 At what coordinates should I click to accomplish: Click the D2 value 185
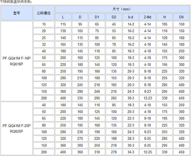[114, 85]
